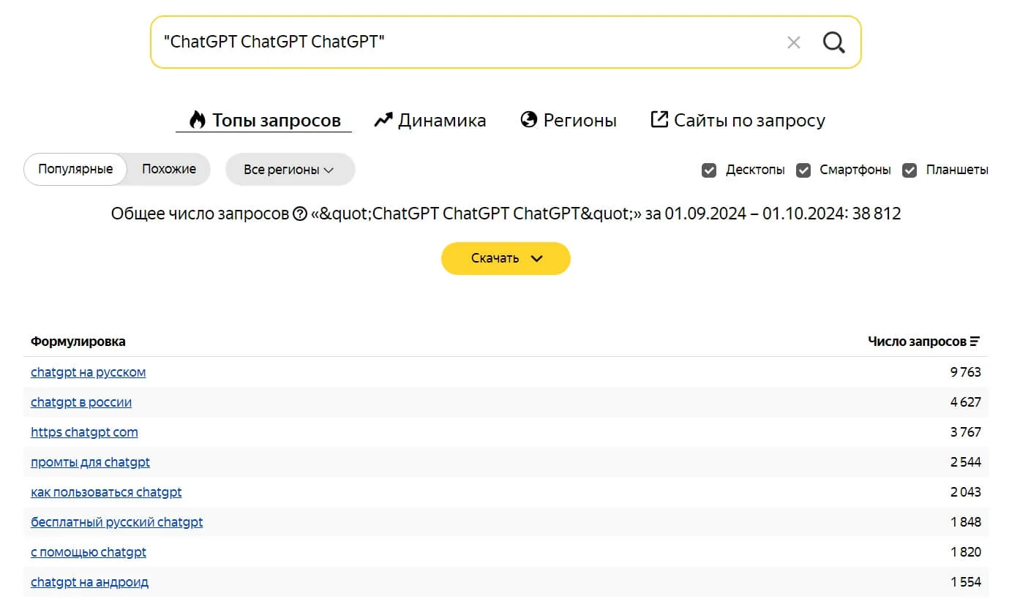1020x599 pixels.
Task: Open the Динамика tab
Action: point(441,120)
